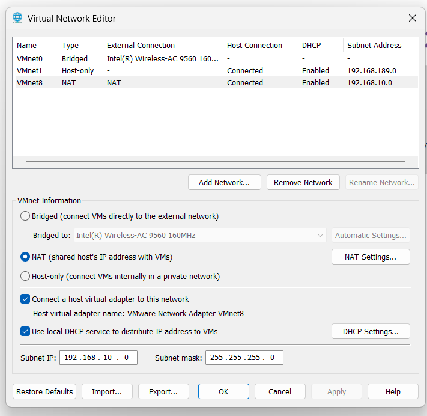Open DHCP Settings dialog
The image size is (427, 416).
[371, 331]
